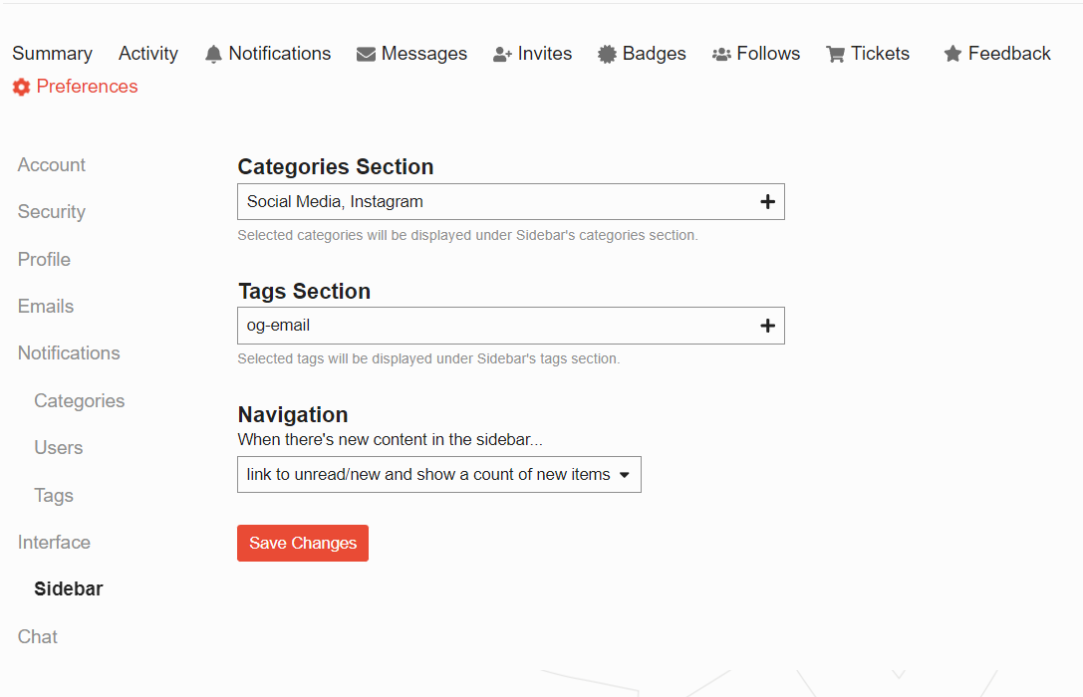Click the envelope icon beside Messages
1083x697 pixels.
coord(366,54)
